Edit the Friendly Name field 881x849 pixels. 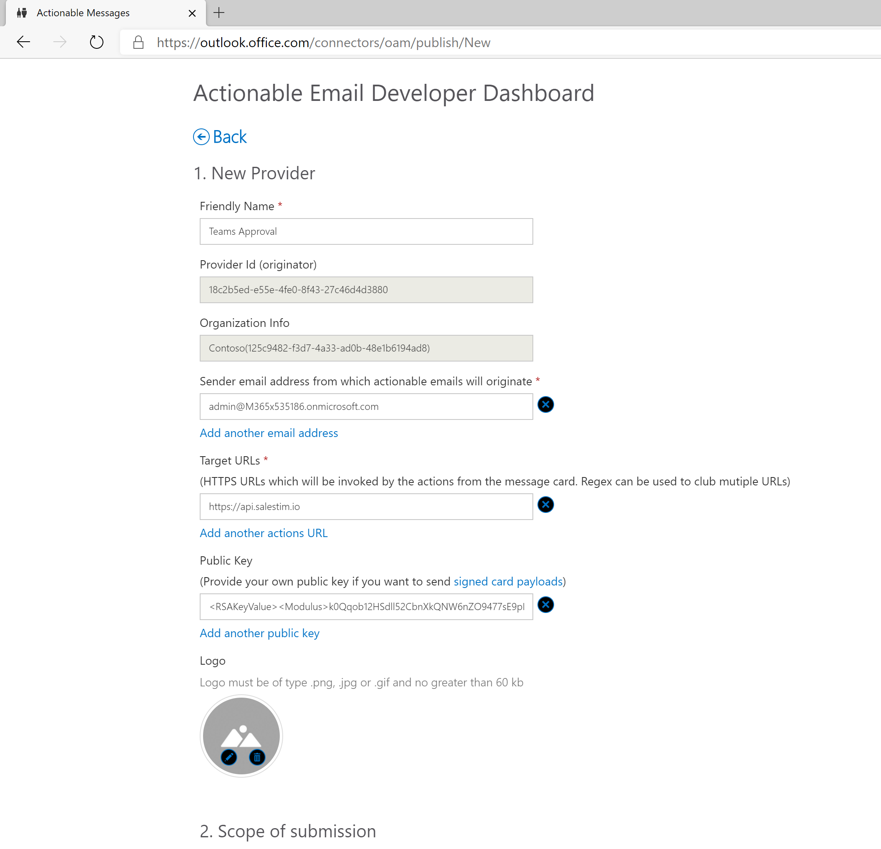365,231
